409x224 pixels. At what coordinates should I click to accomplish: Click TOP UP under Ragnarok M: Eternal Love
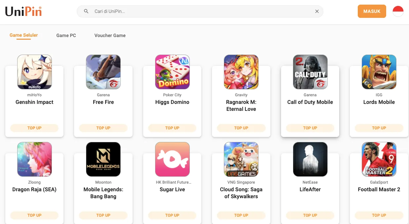coord(241,128)
